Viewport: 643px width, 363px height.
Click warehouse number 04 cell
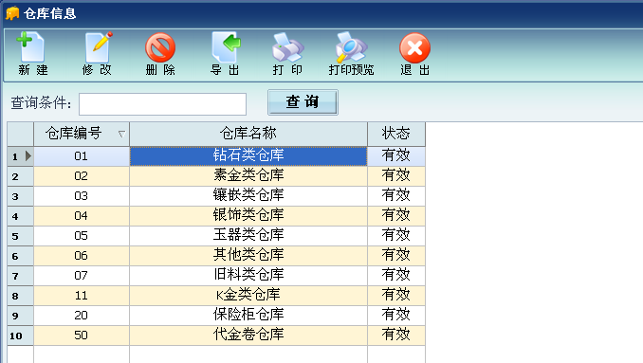(82, 216)
